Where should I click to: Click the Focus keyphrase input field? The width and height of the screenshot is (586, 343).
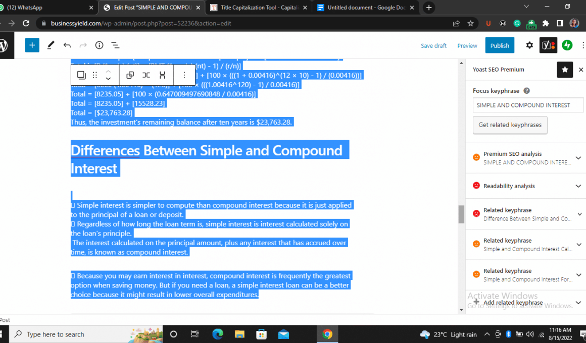[x=528, y=105]
